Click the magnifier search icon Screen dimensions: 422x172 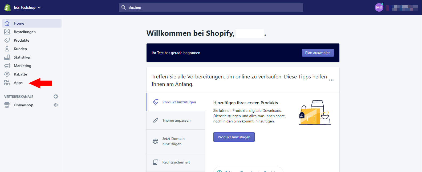point(124,7)
